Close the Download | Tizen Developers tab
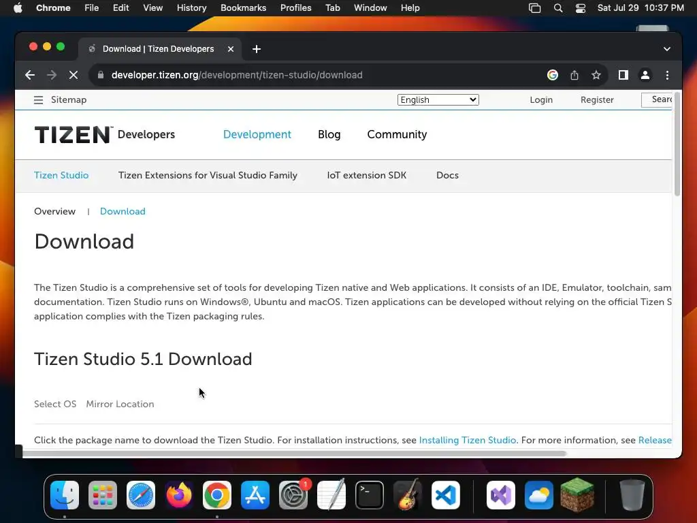The width and height of the screenshot is (697, 523). tap(231, 49)
